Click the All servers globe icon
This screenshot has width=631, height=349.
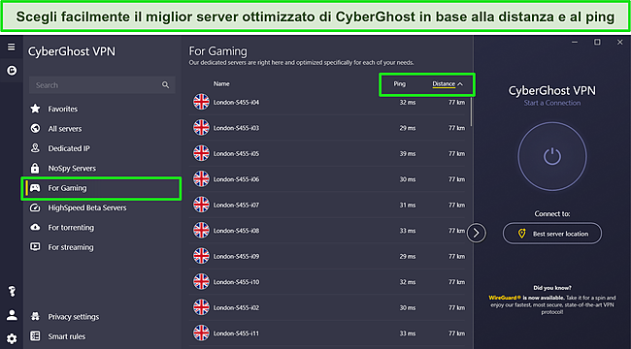coord(35,128)
